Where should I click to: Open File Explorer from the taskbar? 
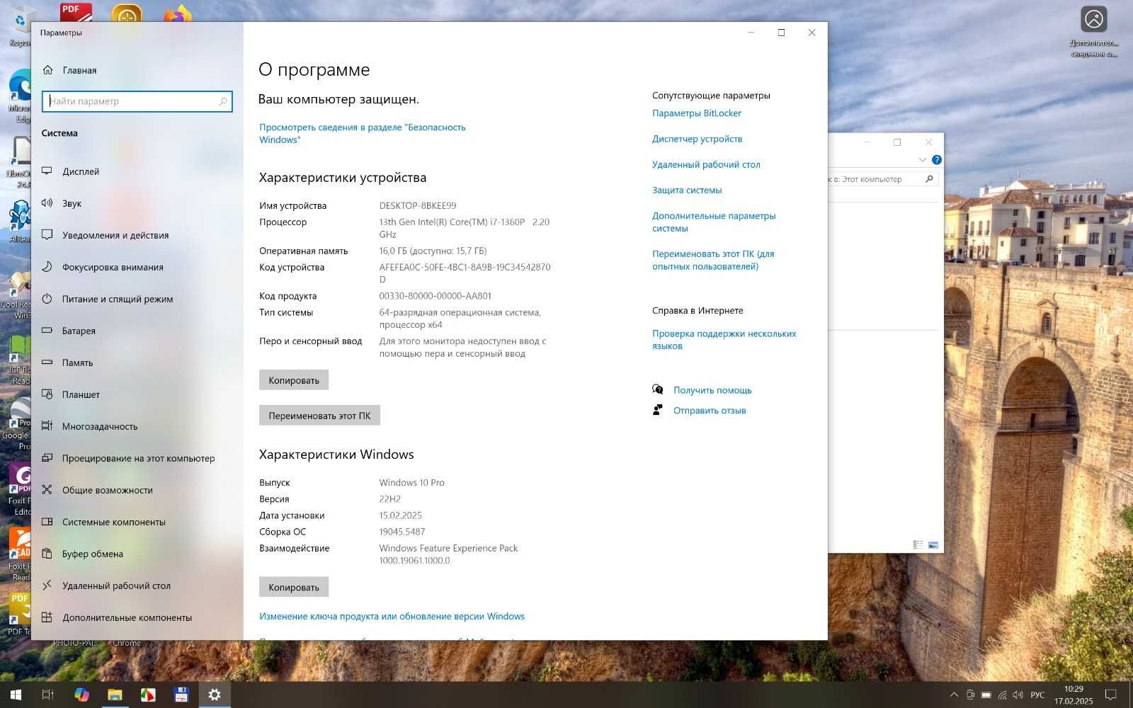(115, 695)
